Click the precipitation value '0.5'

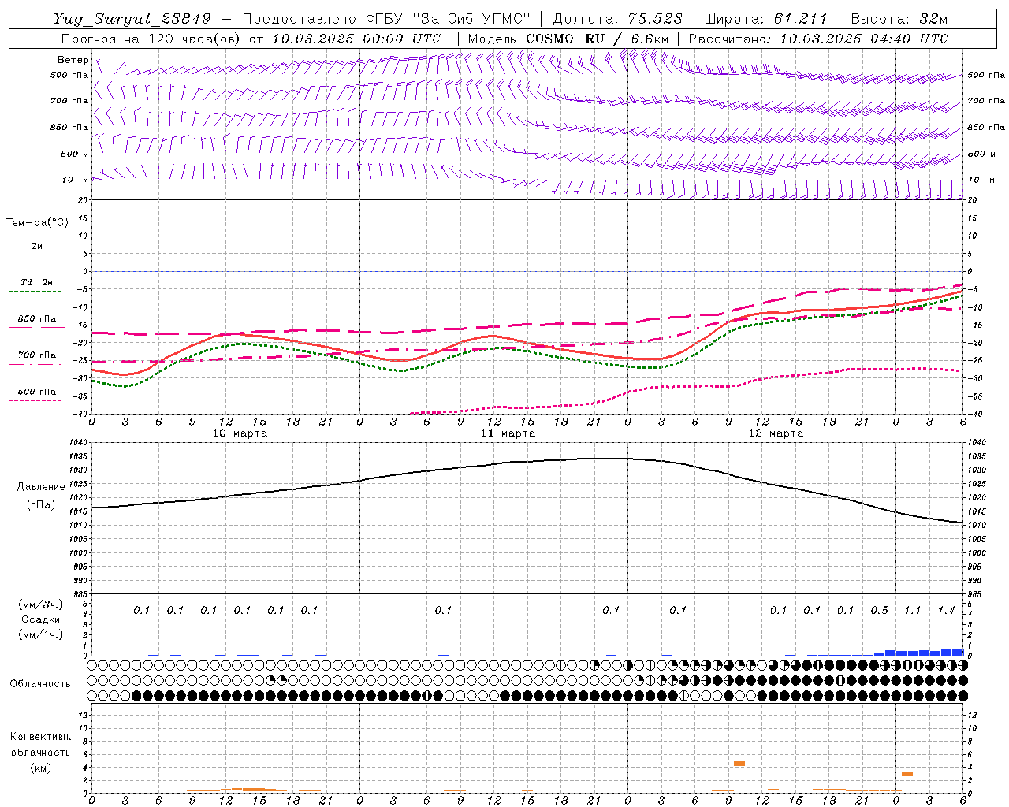(879, 610)
